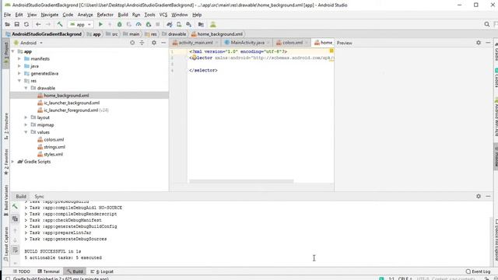
Task: Select styles.xml in the values folder
Action: 54,154
